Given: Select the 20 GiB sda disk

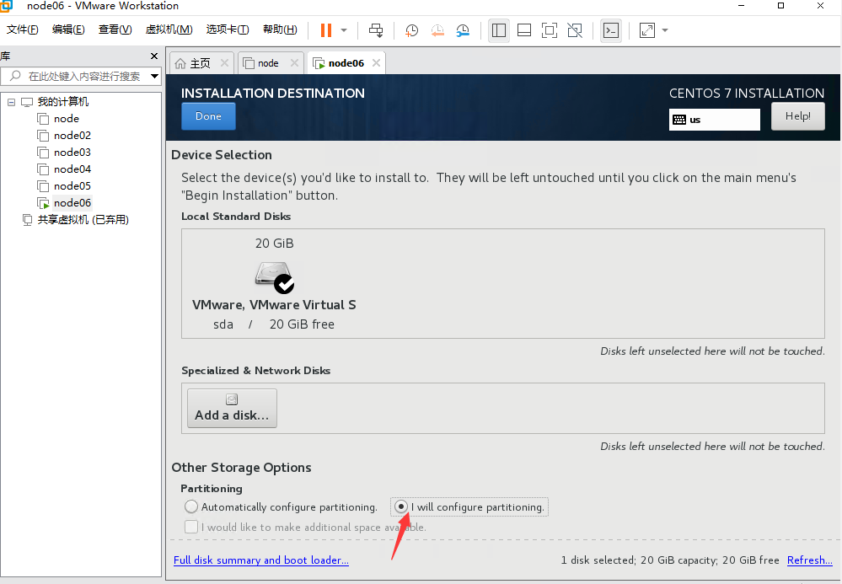Looking at the screenshot, I should (274, 283).
